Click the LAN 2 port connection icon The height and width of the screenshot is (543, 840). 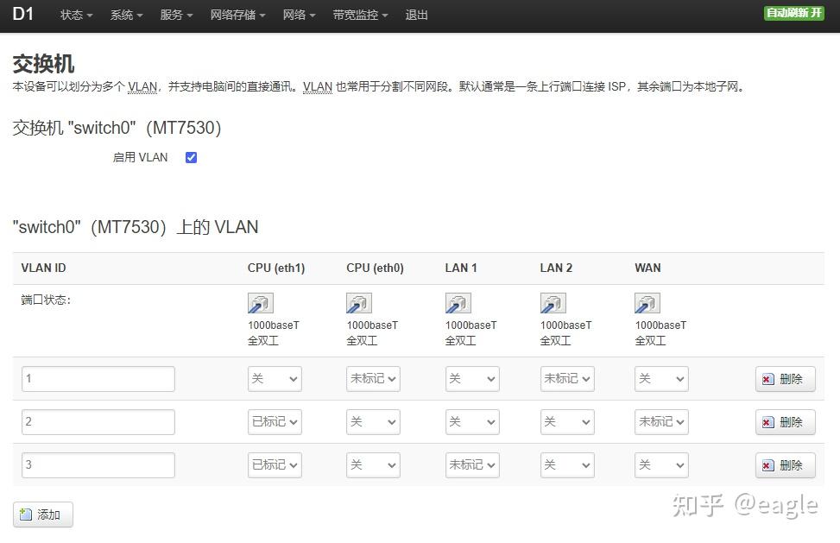point(553,303)
